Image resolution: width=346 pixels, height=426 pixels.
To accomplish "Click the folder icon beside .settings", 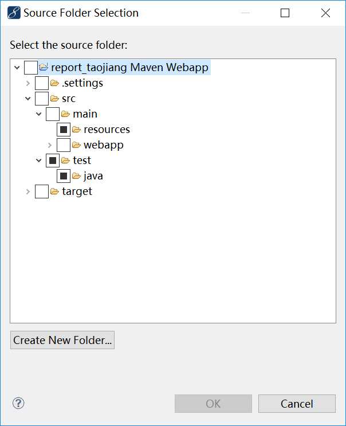I will pyautogui.click(x=55, y=83).
